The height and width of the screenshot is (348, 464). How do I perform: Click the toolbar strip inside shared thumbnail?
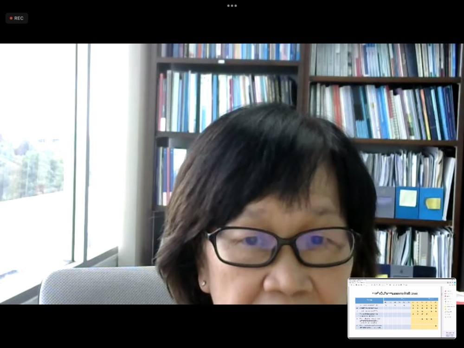[x=380, y=284]
